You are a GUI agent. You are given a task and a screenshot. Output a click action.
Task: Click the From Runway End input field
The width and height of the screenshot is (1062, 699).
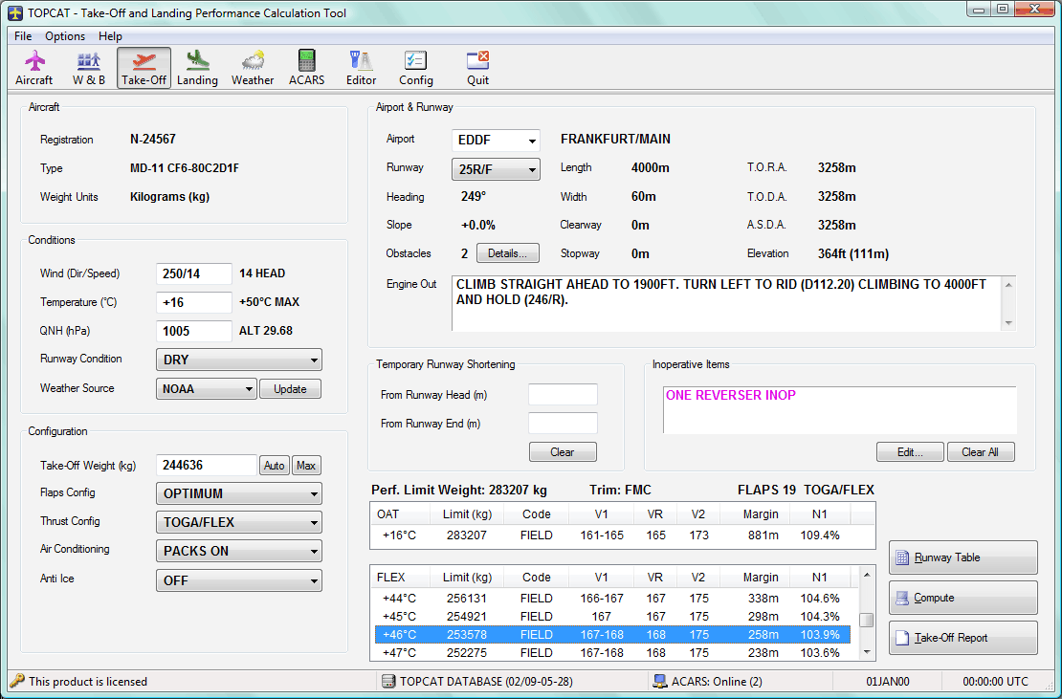tap(563, 423)
